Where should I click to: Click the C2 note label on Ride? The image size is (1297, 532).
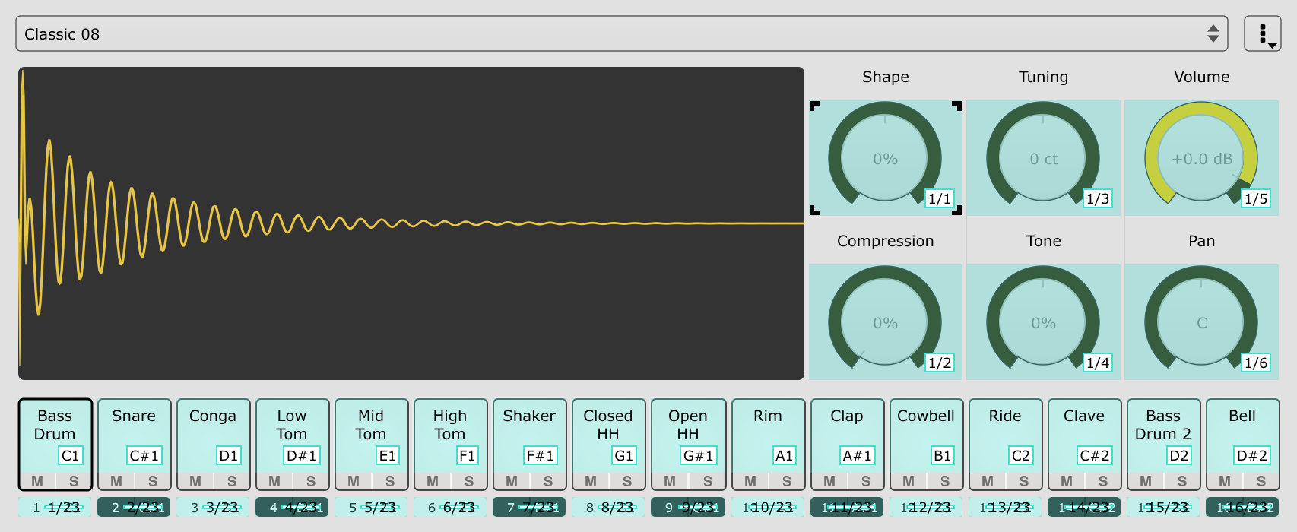pos(1020,455)
